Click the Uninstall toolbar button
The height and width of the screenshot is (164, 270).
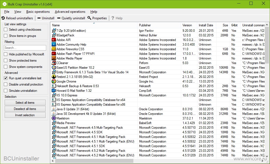tap(46, 18)
